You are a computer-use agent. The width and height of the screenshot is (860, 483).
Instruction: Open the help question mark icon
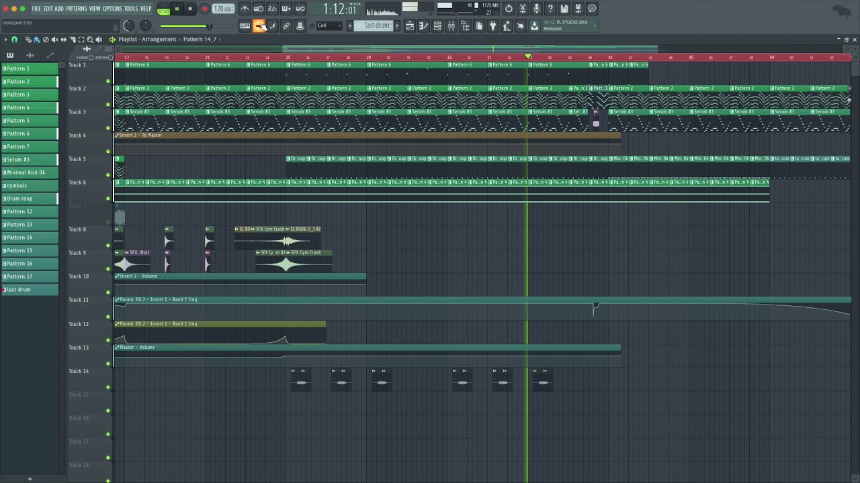click(x=550, y=9)
